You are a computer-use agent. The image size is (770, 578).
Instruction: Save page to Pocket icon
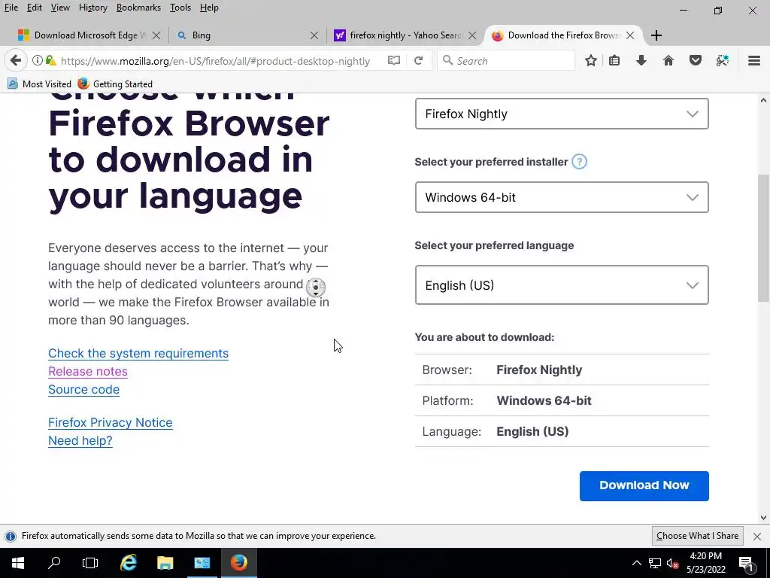[x=696, y=60]
